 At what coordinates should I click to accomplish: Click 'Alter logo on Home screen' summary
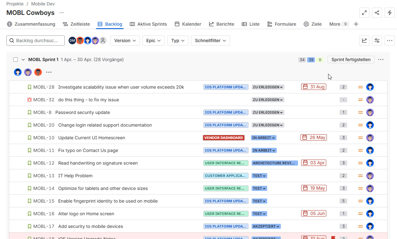pos(86,214)
